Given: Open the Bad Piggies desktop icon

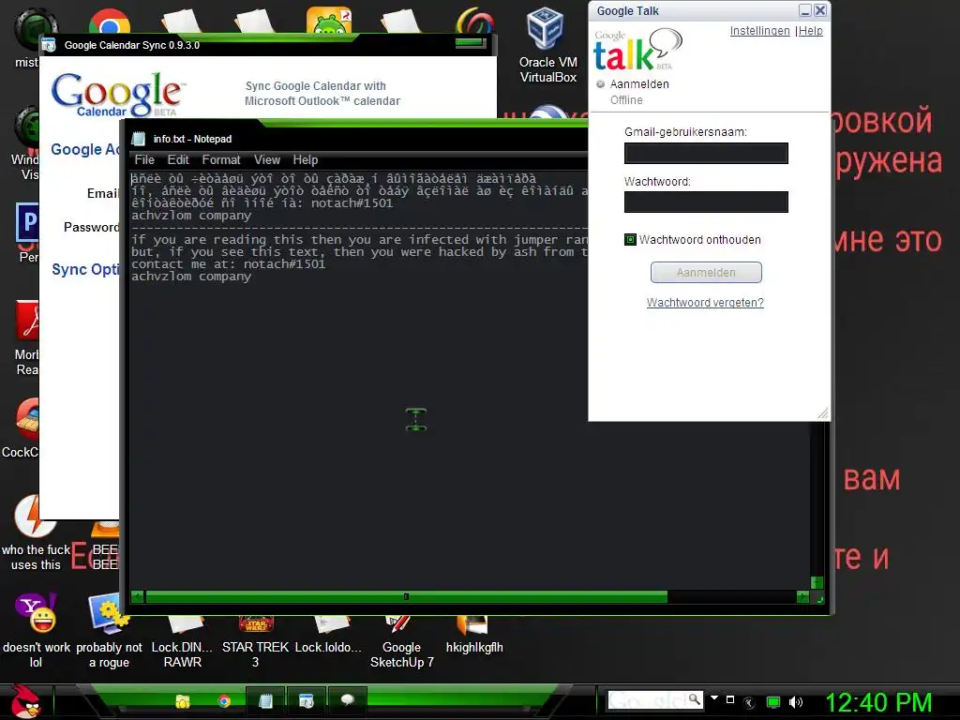Looking at the screenshot, I should click(x=329, y=20).
